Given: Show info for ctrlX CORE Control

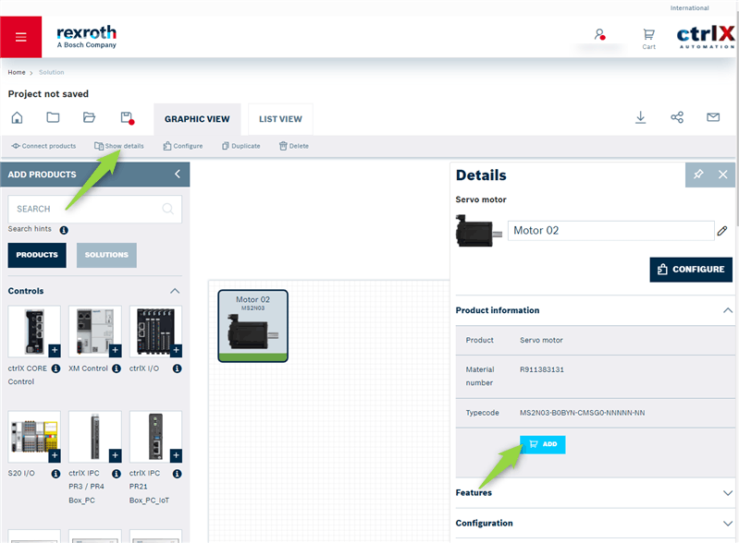Looking at the screenshot, I should click(55, 368).
